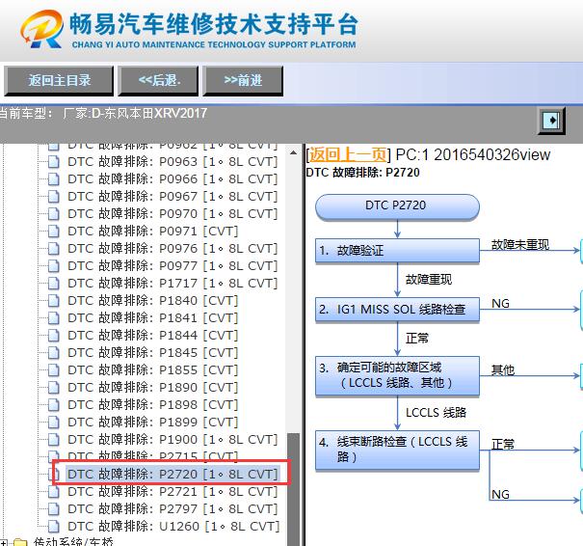Open tree item DTC 故障排除: P1840 [CVT]
This screenshot has width=583, height=546.
152,301
